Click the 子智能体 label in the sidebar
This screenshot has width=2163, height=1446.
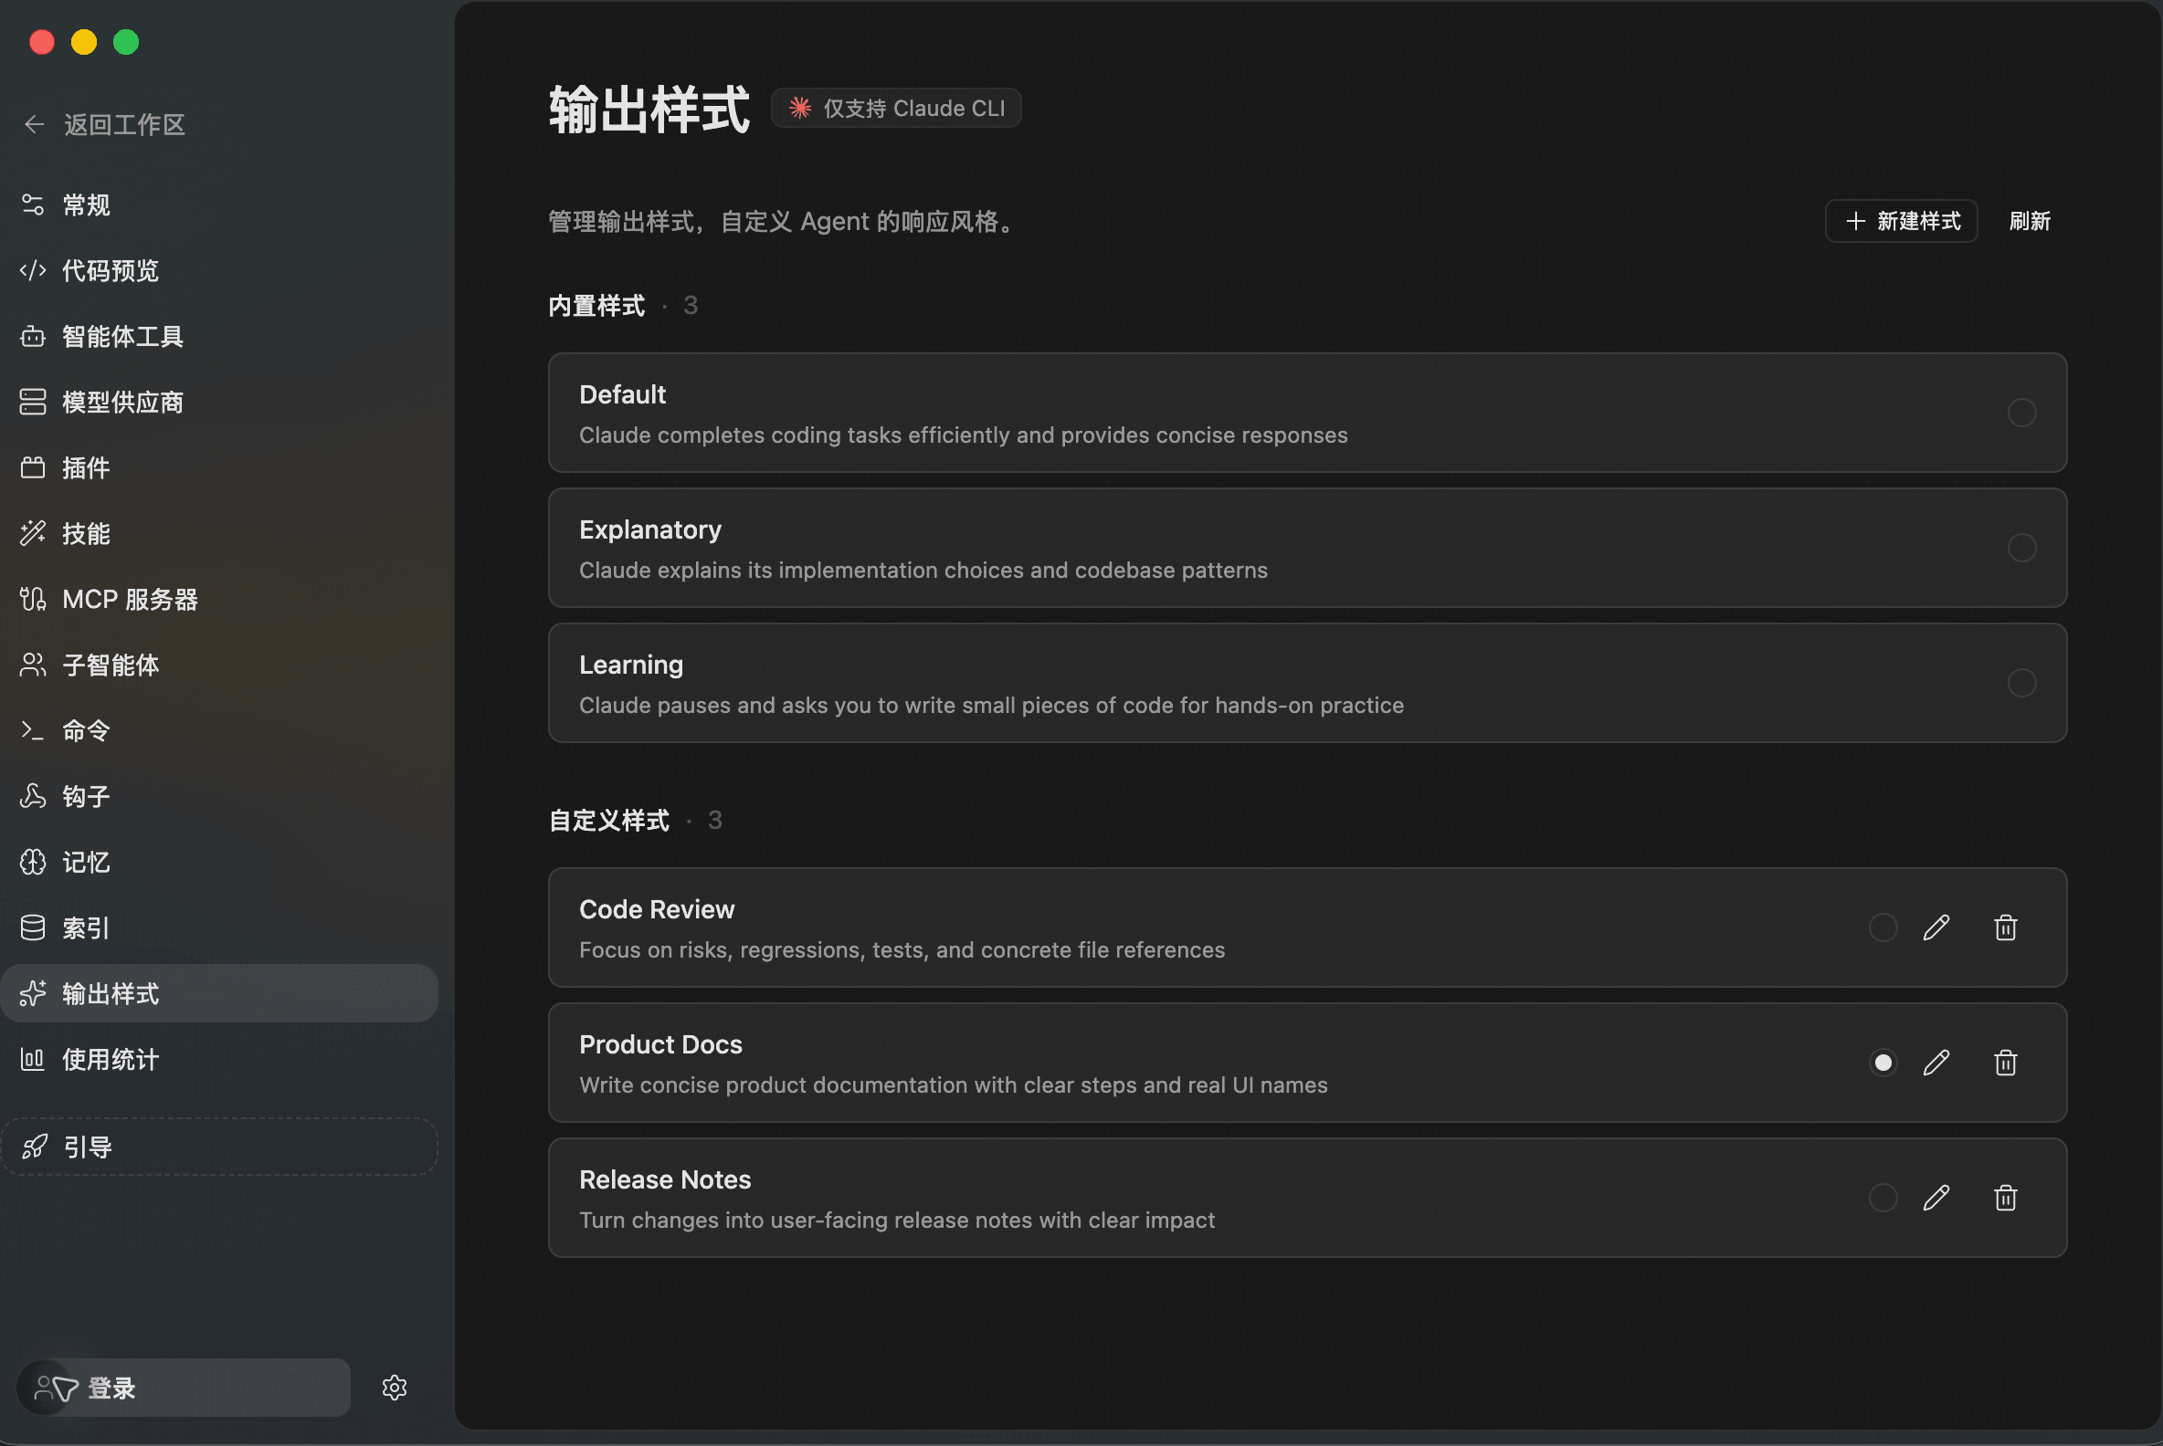click(111, 665)
